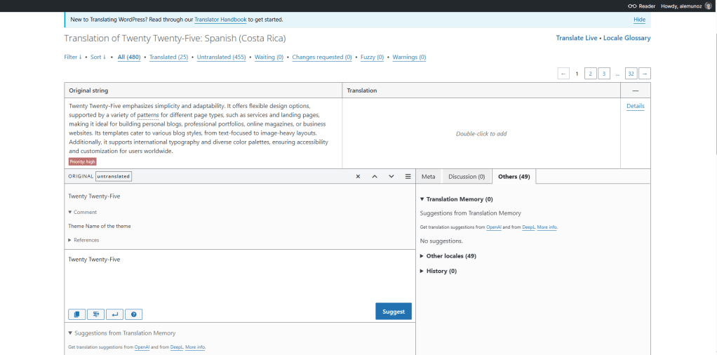Click the "No suggestions." text

click(x=441, y=241)
